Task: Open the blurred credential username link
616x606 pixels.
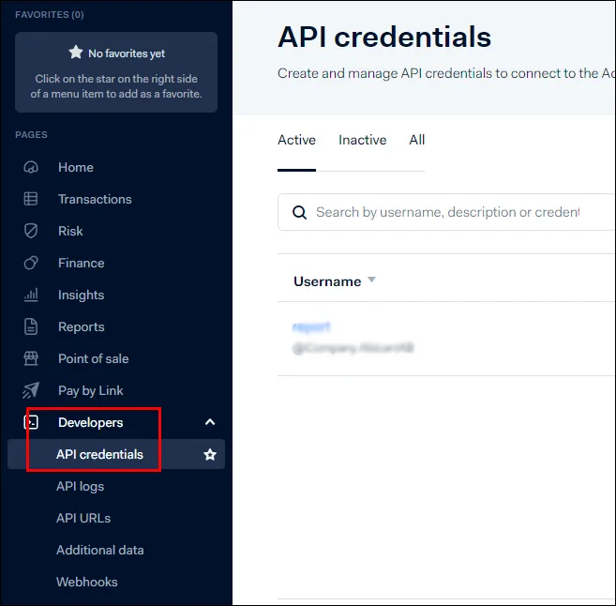Action: coord(311,326)
